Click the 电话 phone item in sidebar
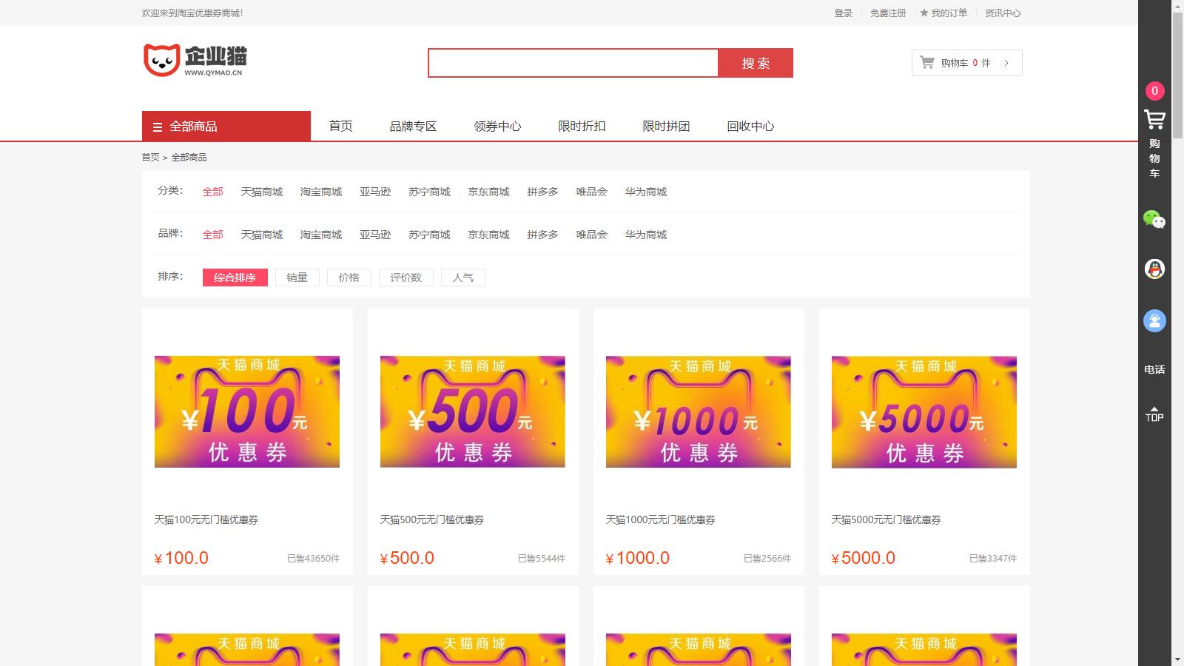The width and height of the screenshot is (1184, 666). (1154, 369)
